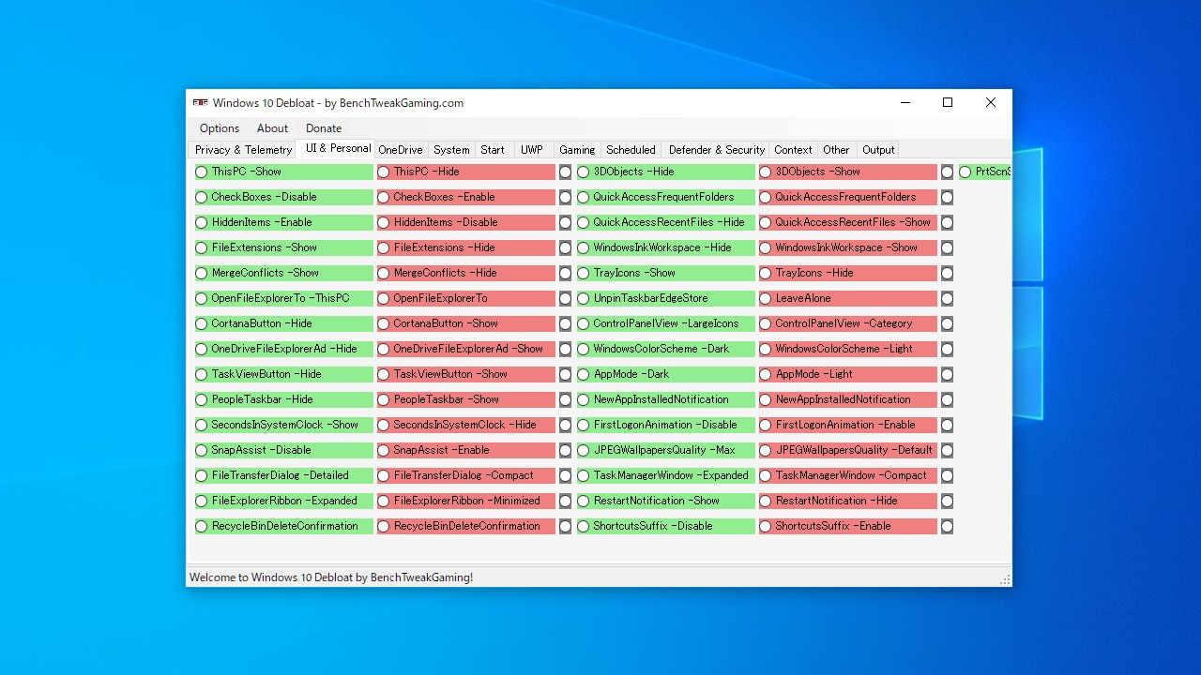
Task: Choose QuickAccessRecentFiles -Show option
Action: tap(847, 223)
